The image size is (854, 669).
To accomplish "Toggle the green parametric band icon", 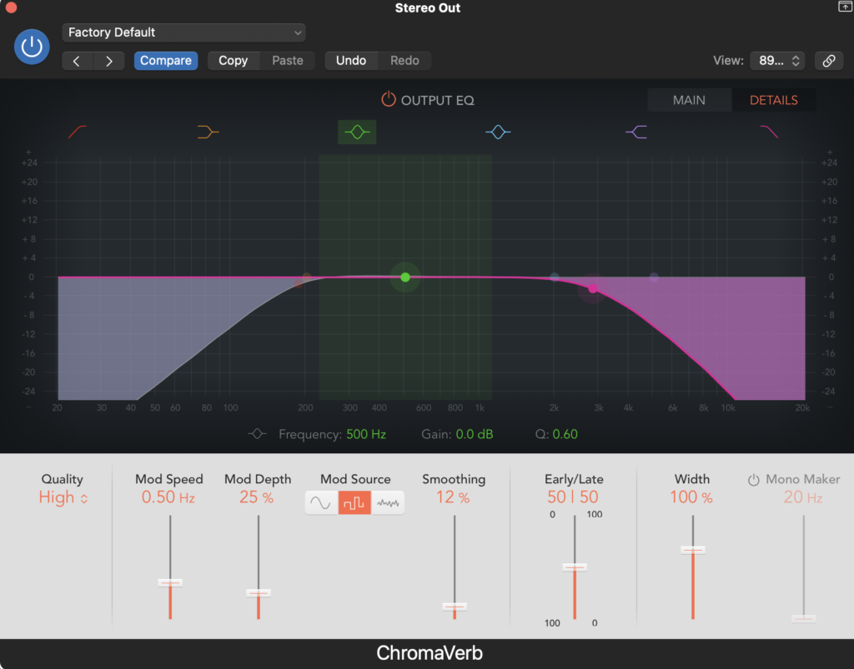I will pos(357,132).
